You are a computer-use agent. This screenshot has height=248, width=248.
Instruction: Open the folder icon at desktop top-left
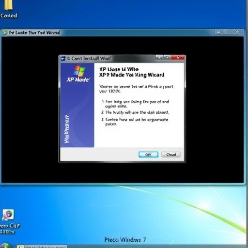click(8, 5)
